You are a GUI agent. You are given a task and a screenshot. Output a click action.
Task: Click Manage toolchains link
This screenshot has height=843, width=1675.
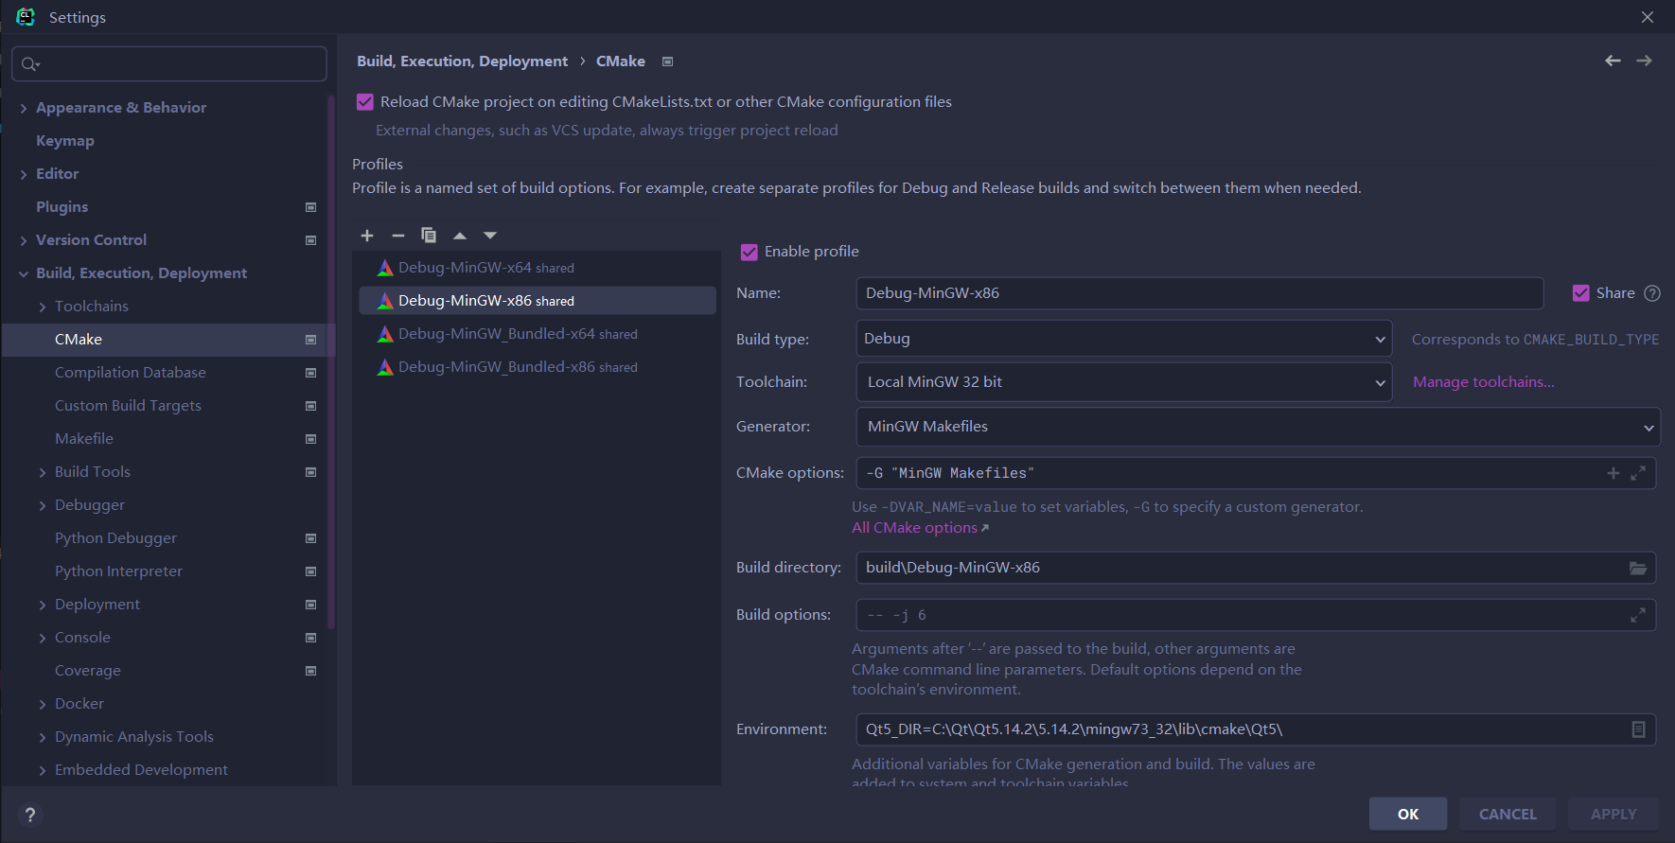1483,382
